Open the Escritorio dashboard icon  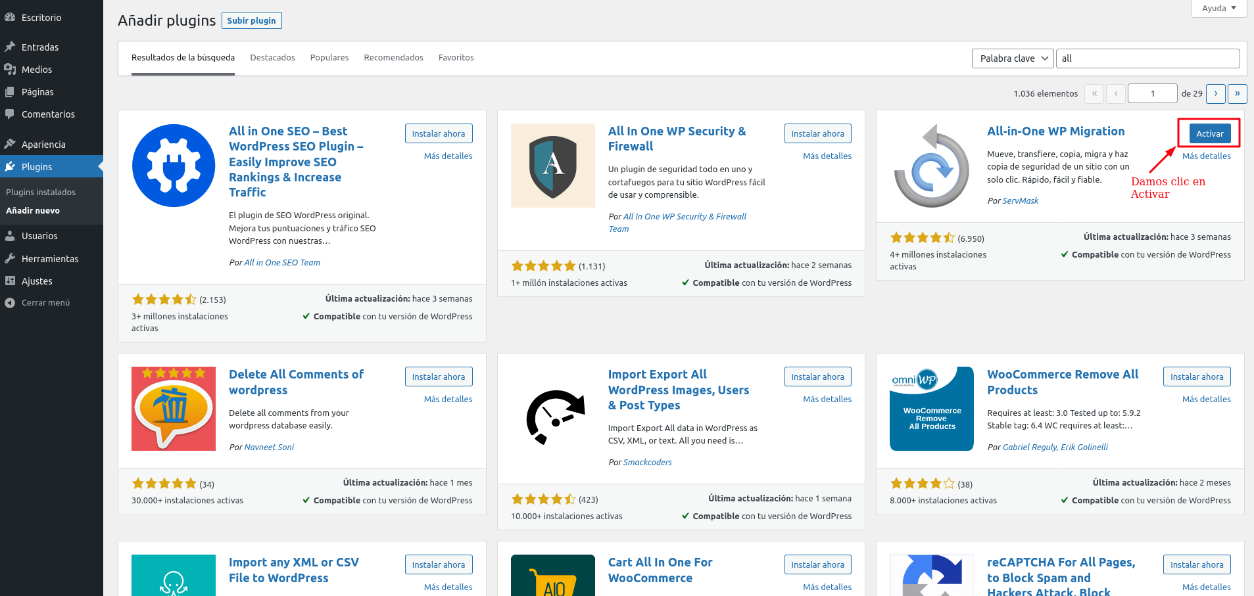point(10,18)
